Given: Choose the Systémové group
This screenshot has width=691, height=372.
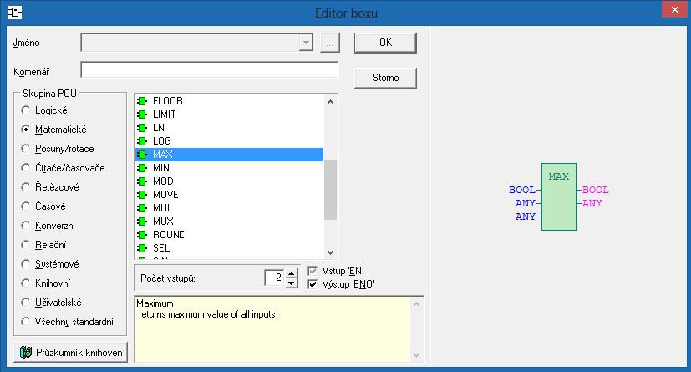Looking at the screenshot, I should (26, 264).
